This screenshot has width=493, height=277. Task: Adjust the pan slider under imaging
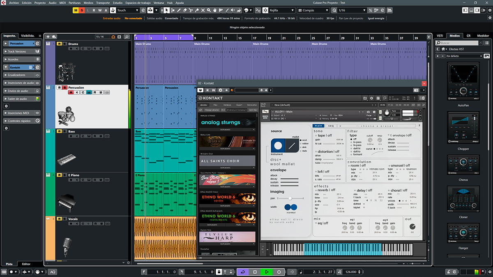tap(291, 198)
